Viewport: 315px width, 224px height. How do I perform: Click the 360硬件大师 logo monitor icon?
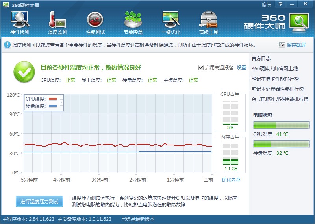click(x=299, y=22)
